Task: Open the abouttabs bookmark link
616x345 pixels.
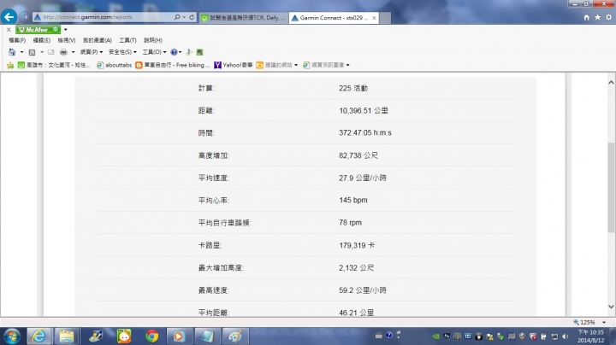Action: click(115, 65)
